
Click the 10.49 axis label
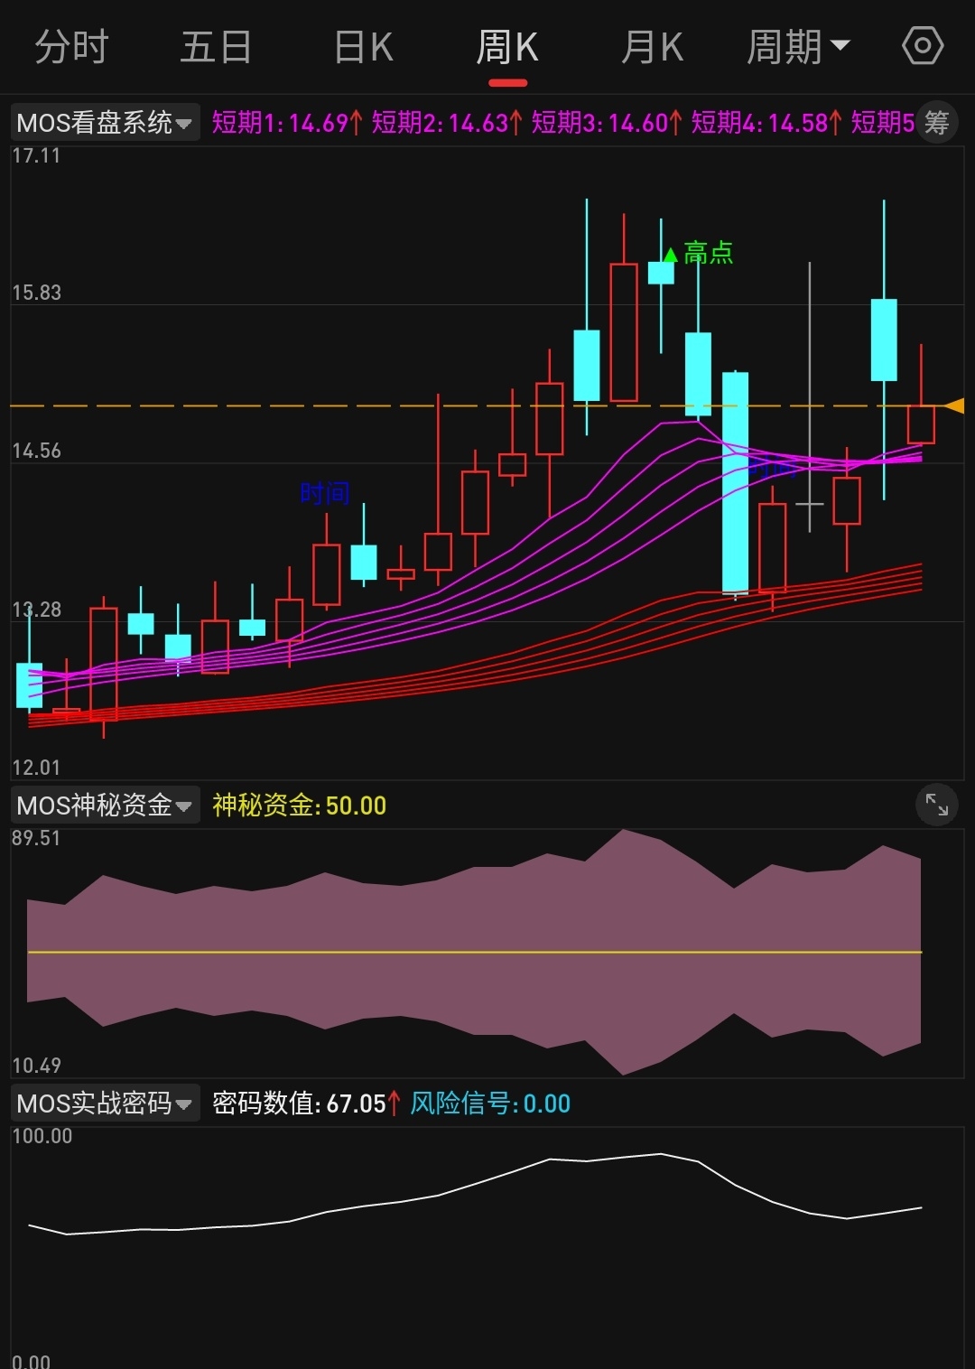tap(36, 1066)
